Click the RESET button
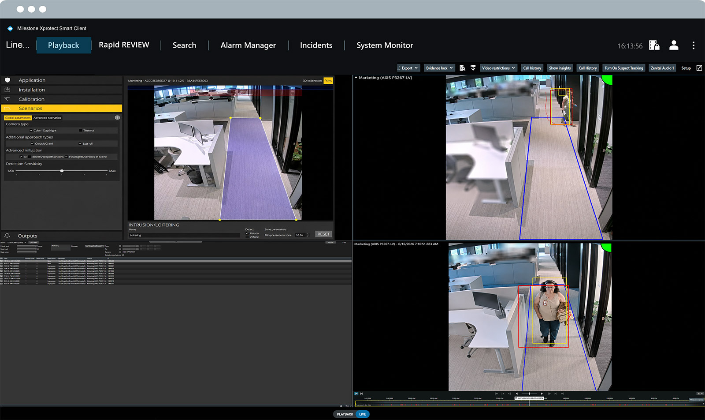 (x=323, y=234)
